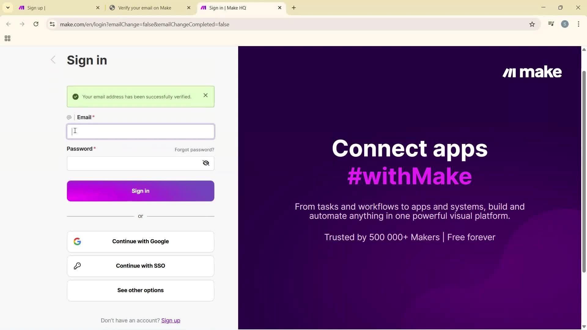Click the Google icon on the sign-in option
This screenshot has width=587, height=330.
(x=77, y=241)
